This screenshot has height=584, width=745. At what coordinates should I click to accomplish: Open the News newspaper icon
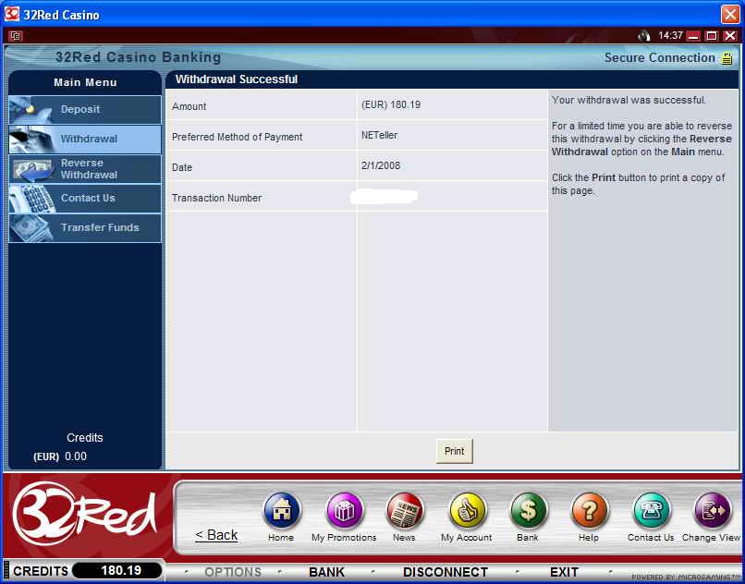[x=405, y=511]
